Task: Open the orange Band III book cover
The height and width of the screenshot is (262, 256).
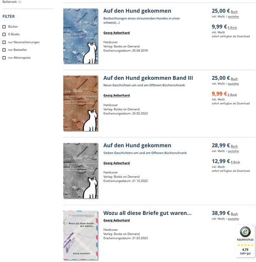Action: (x=81, y=103)
